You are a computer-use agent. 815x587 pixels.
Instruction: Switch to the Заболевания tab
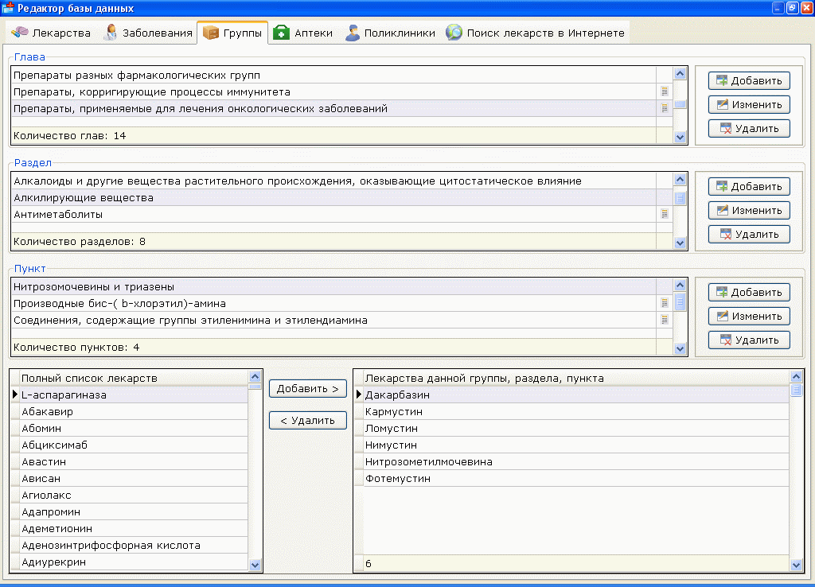pos(148,33)
